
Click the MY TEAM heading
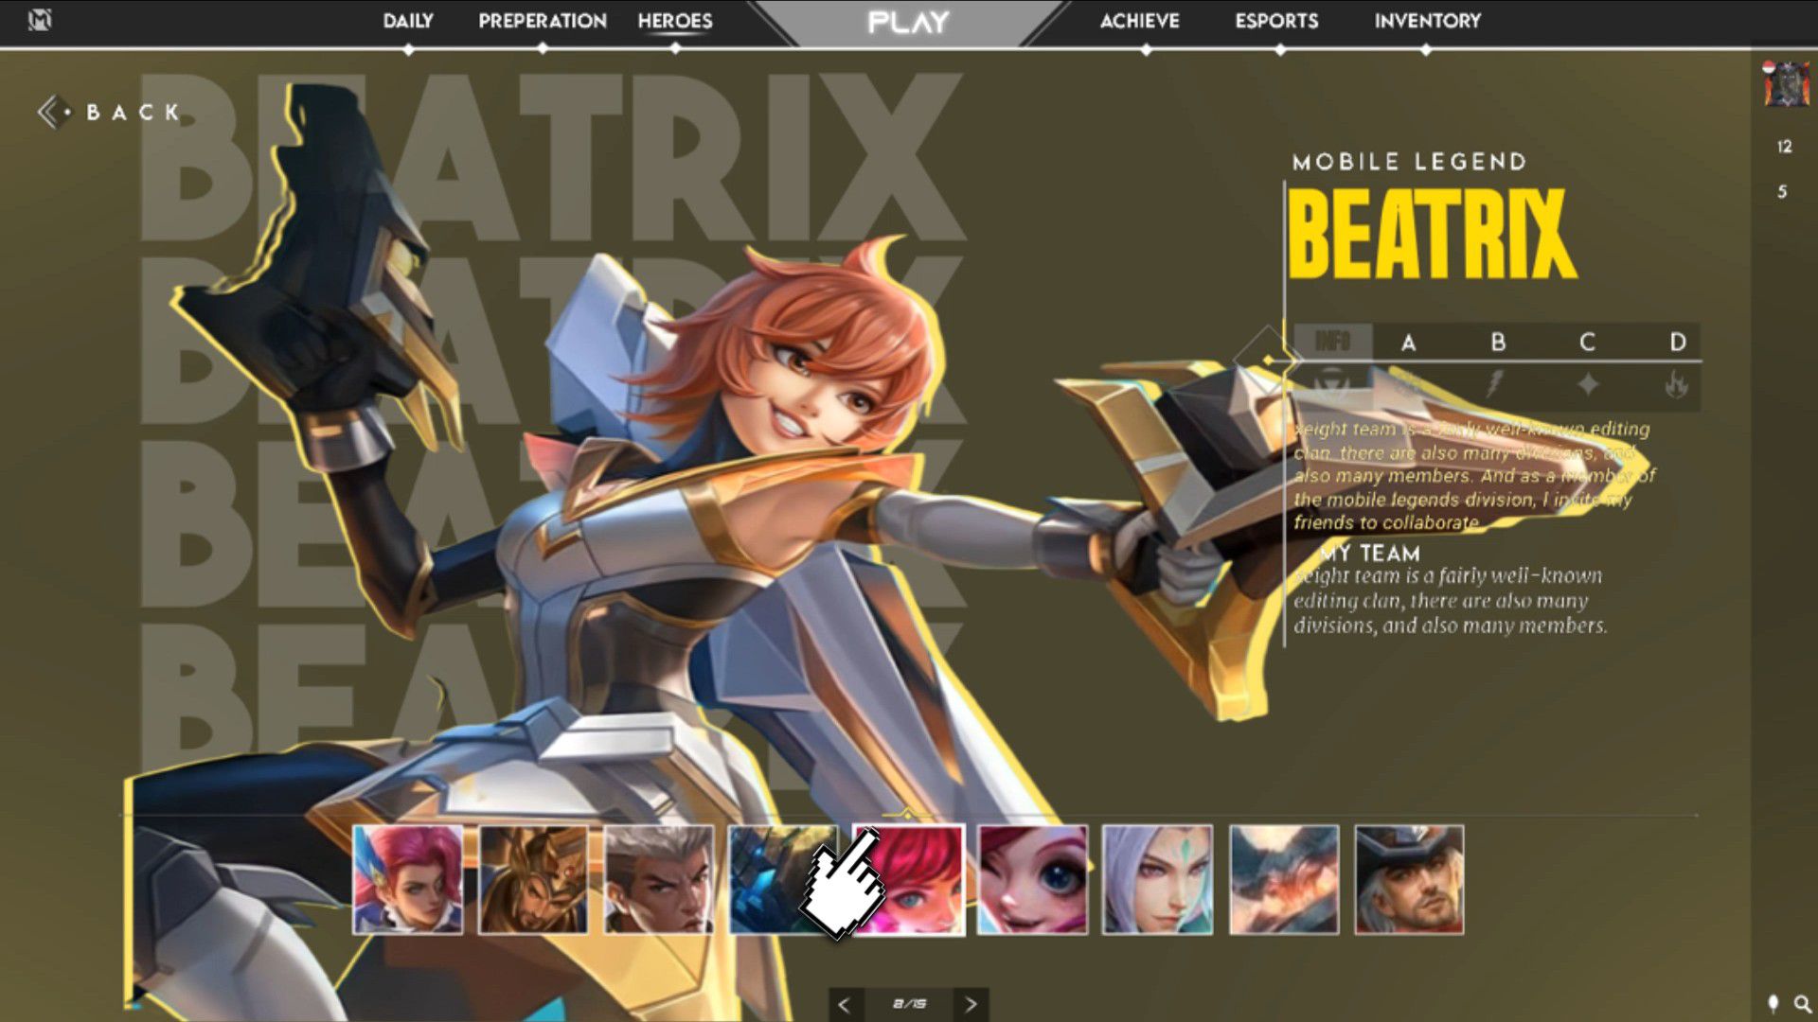(x=1370, y=554)
